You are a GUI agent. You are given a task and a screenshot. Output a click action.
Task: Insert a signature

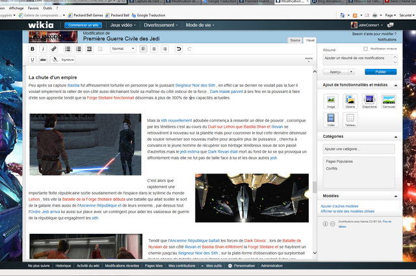tap(63, 60)
